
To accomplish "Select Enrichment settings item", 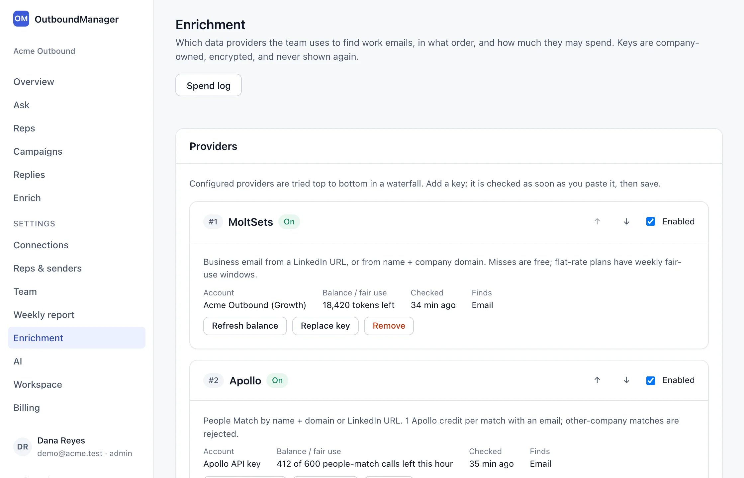I will pyautogui.click(x=77, y=338).
